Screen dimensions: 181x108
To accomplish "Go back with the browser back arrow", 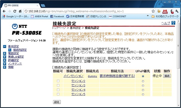I will (x=4, y=11).
